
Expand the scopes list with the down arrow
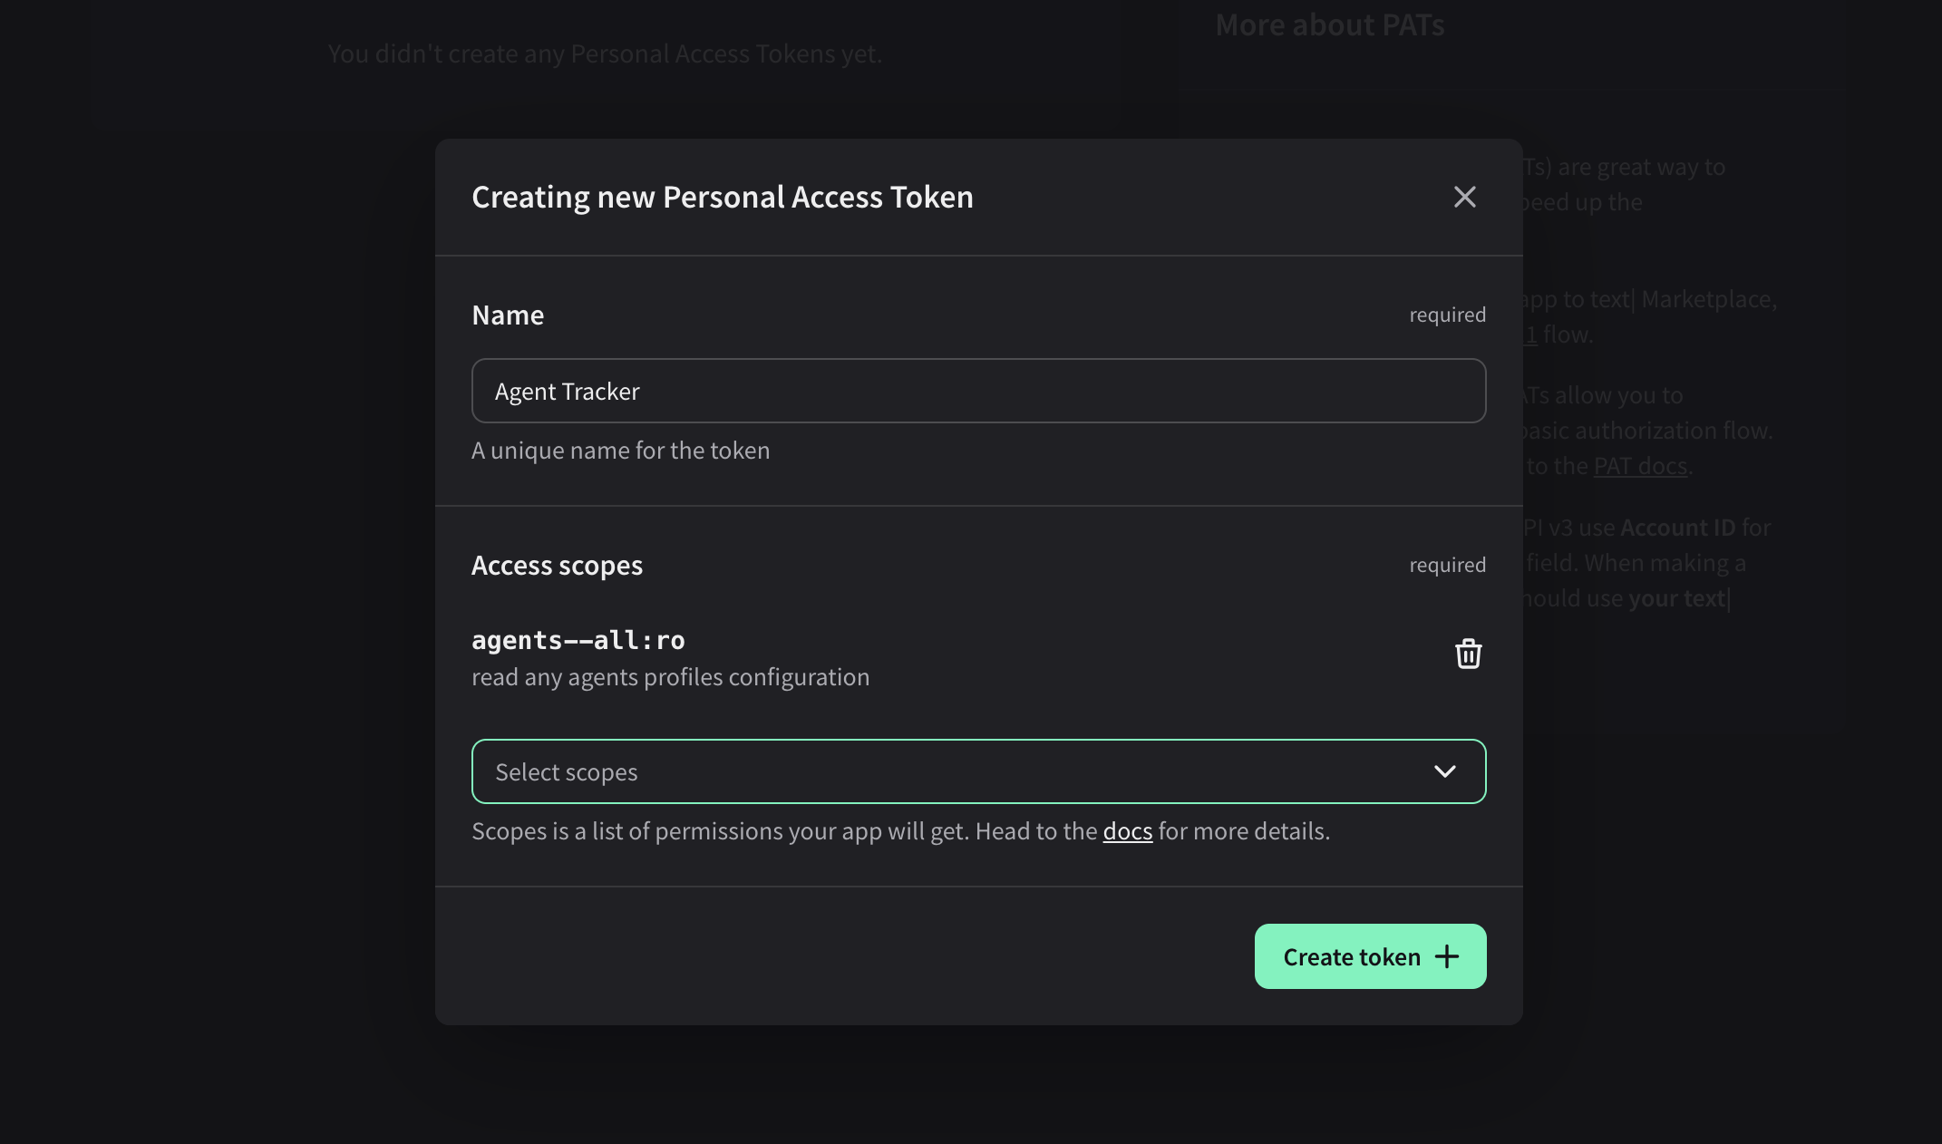[1445, 771]
